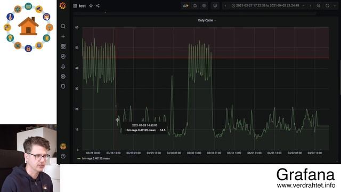Cycle view mode monitor icon
Viewport: 341px width, 192px height.
(x=215, y=6)
